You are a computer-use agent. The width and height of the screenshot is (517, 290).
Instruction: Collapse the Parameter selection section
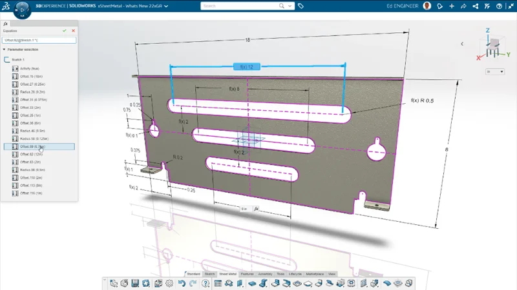click(x=4, y=49)
